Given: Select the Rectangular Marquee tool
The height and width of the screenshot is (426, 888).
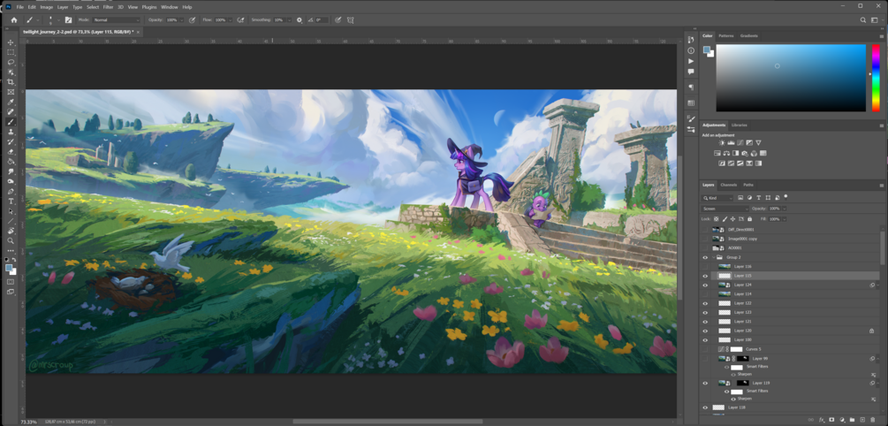Looking at the screenshot, I should coord(11,52).
